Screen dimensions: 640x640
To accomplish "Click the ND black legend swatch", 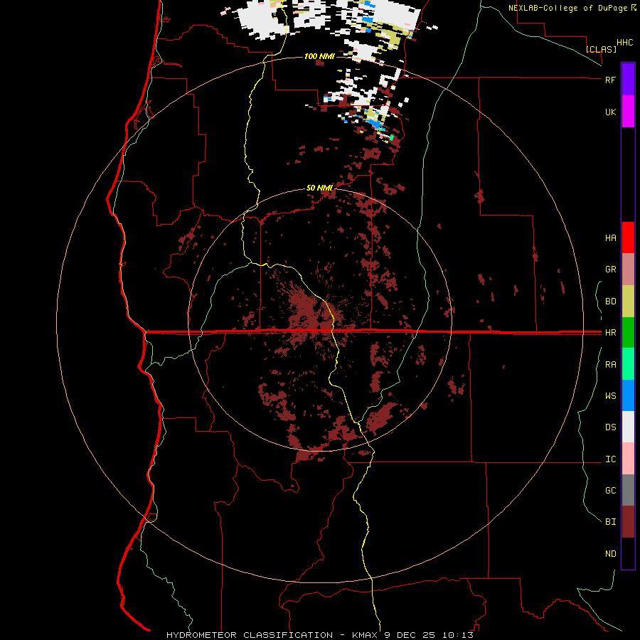I will [628, 553].
